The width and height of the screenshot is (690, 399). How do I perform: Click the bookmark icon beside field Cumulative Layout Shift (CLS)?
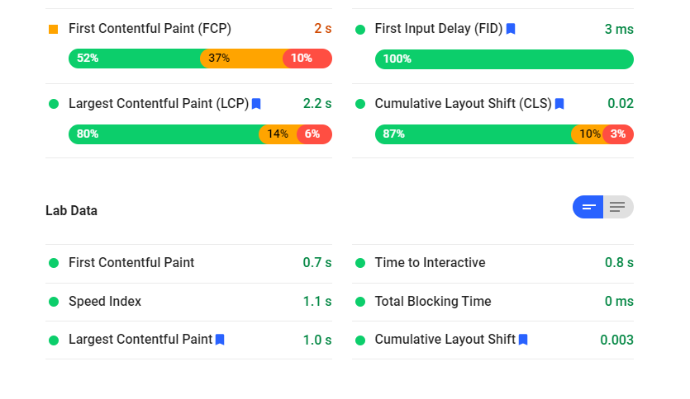coord(559,104)
